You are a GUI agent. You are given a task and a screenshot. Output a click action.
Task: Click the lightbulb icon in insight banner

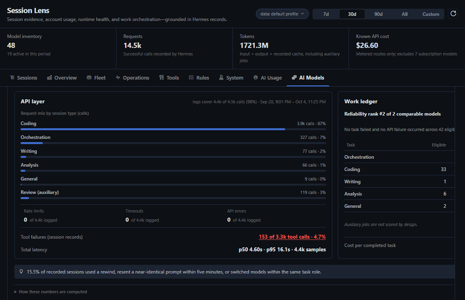pos(21,272)
